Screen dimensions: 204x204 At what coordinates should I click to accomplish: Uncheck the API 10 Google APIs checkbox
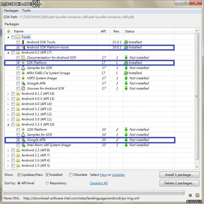[x=18, y=140]
